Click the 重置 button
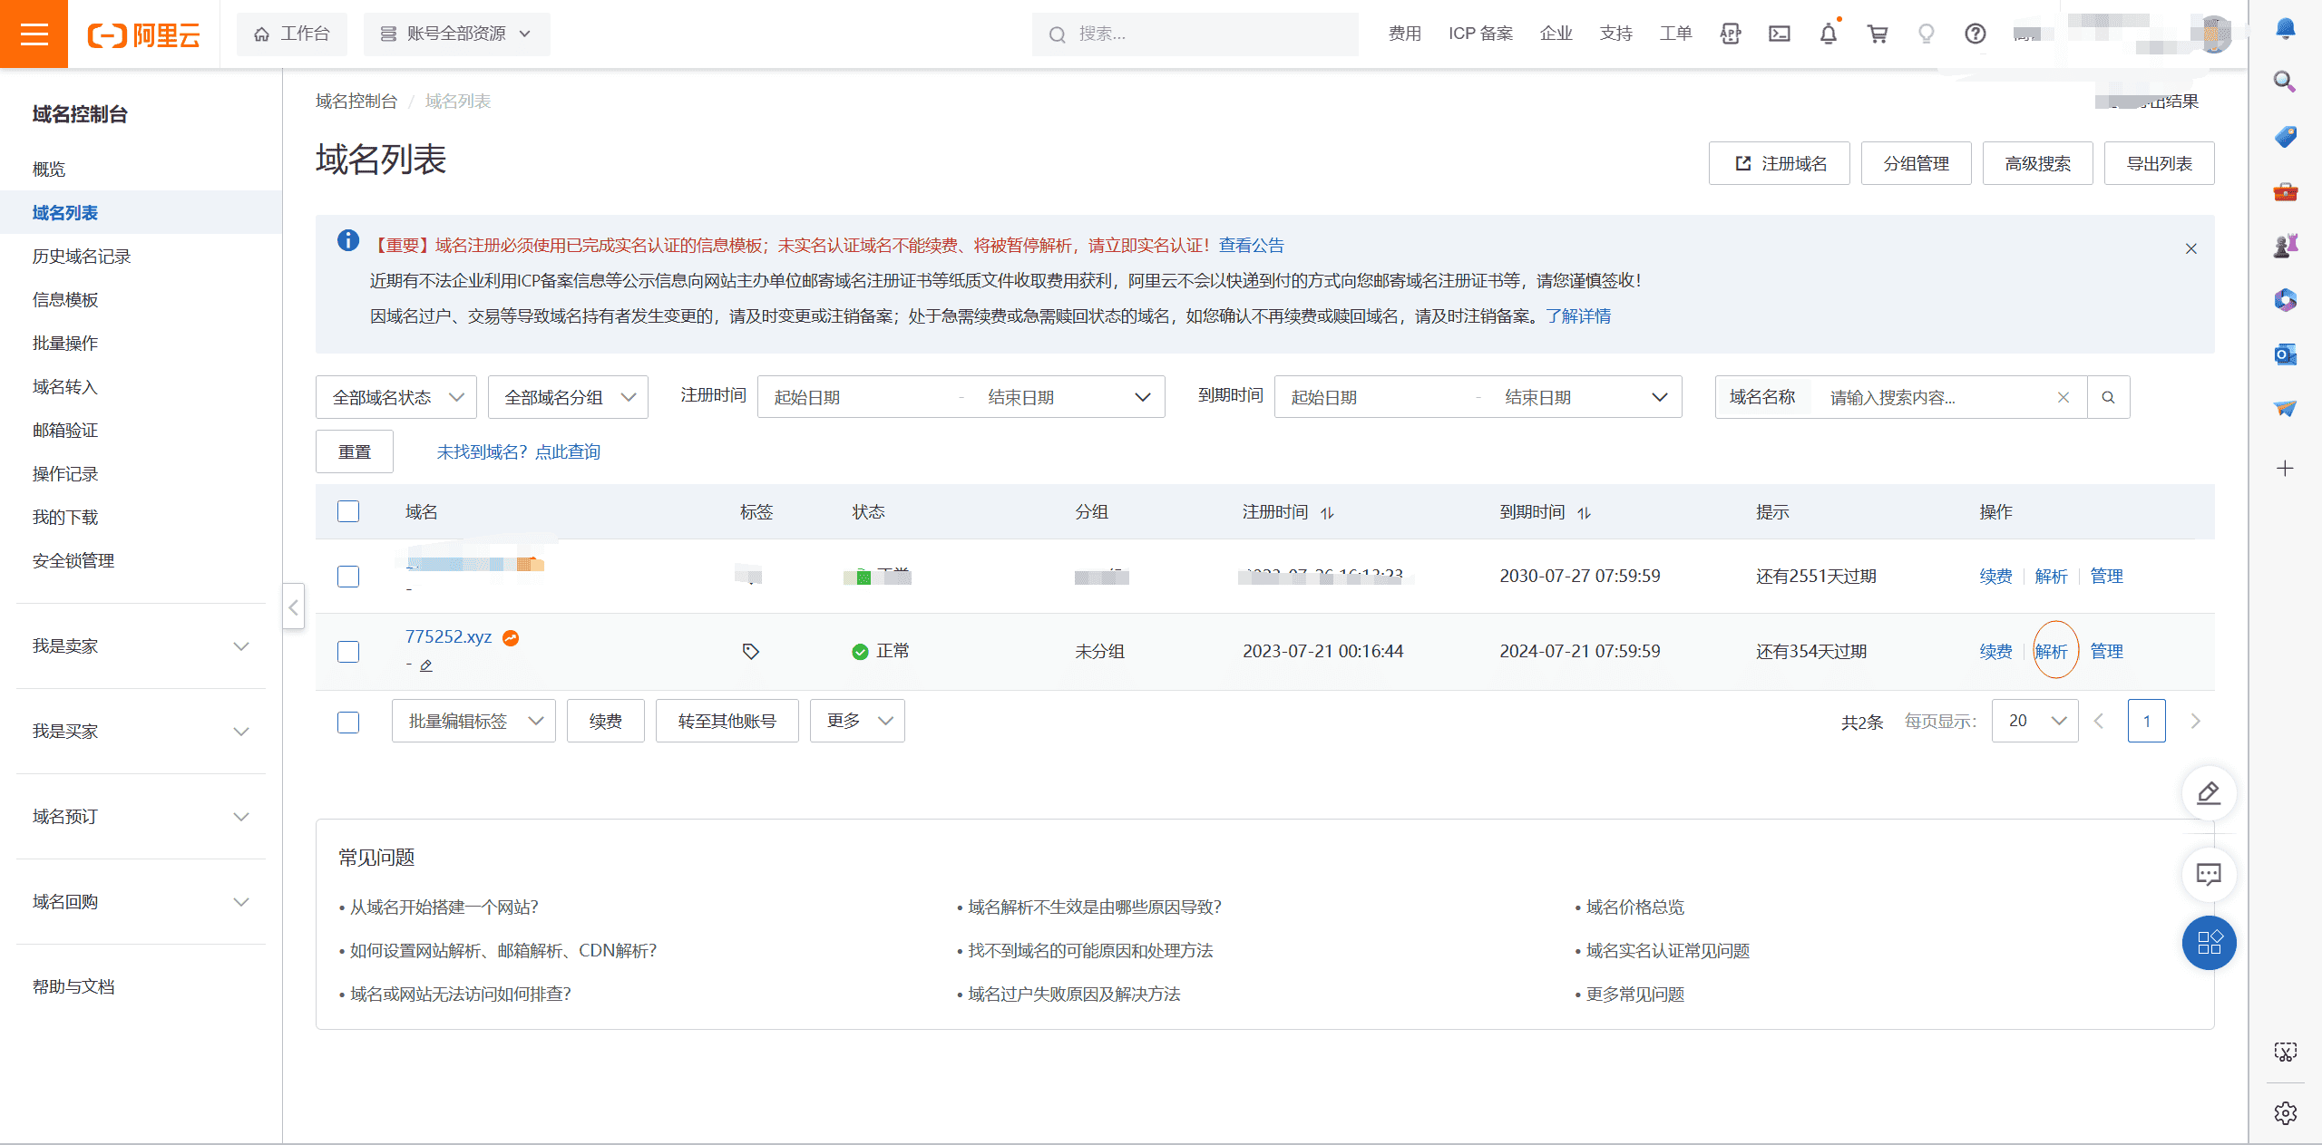The height and width of the screenshot is (1145, 2322). coord(355,451)
